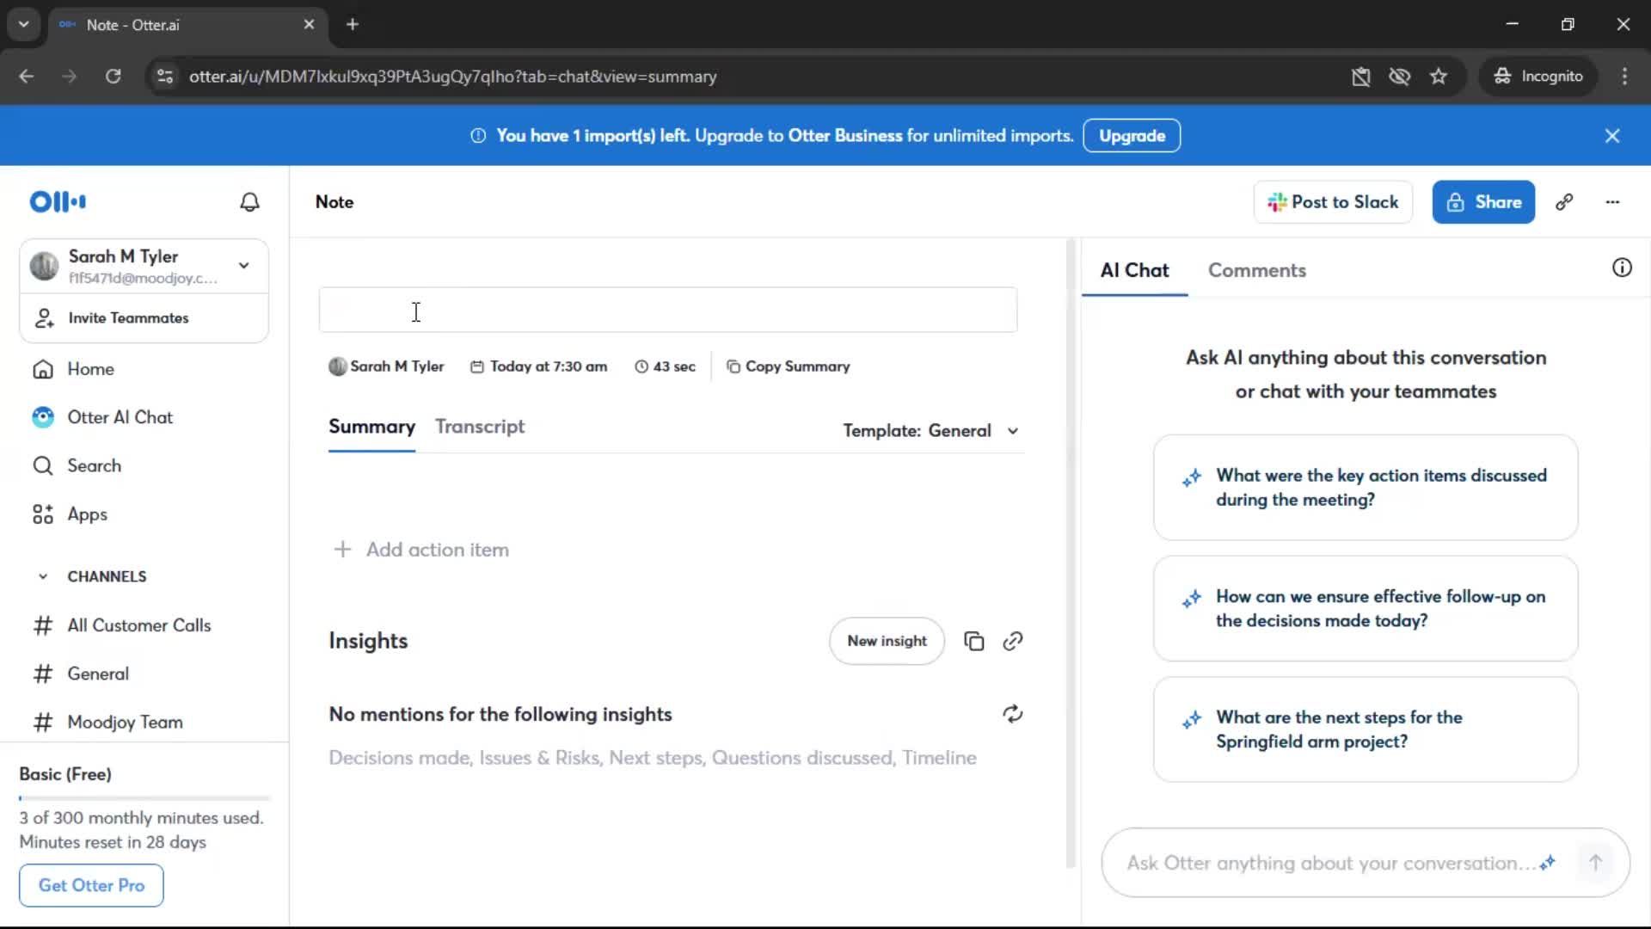The width and height of the screenshot is (1651, 929).
Task: Click the New insight button
Action: (887, 641)
